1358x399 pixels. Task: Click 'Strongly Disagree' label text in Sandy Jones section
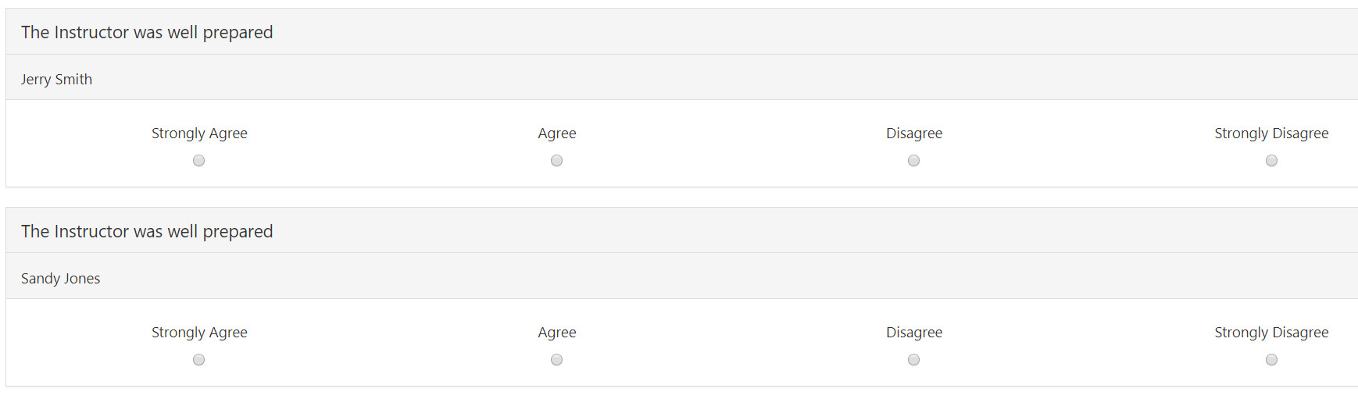(1271, 333)
